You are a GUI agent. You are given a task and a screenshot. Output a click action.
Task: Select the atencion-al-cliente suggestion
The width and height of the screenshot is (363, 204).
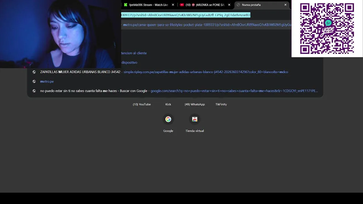134,53
